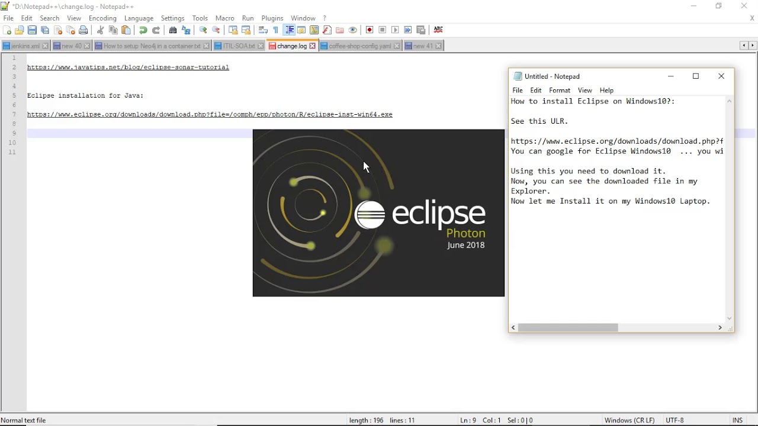
Task: Click the Close All toolbar icon
Action: (71, 30)
